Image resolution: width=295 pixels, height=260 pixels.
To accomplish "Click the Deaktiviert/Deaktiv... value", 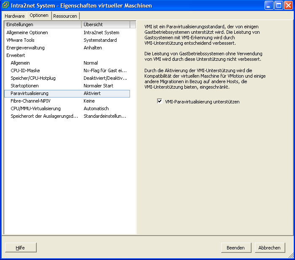I will [x=106, y=78].
